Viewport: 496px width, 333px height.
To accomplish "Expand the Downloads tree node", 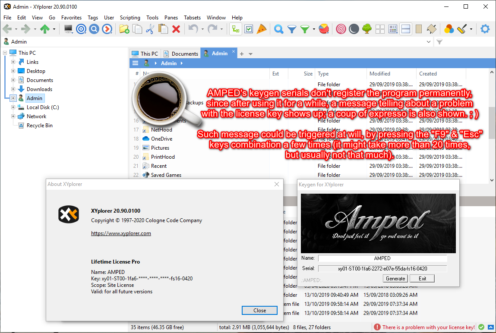I will [x=13, y=89].
